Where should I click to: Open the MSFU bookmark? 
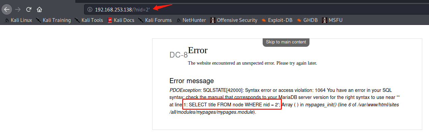coord(333,20)
